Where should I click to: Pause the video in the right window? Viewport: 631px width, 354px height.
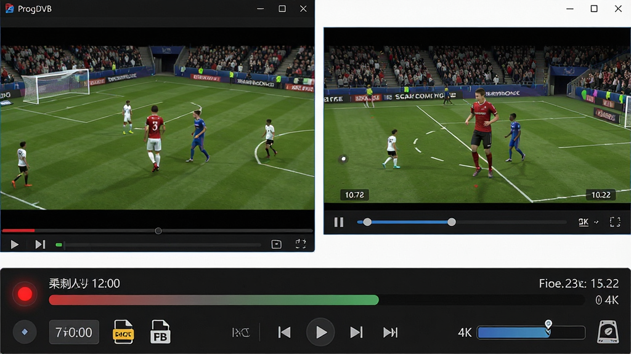click(339, 222)
